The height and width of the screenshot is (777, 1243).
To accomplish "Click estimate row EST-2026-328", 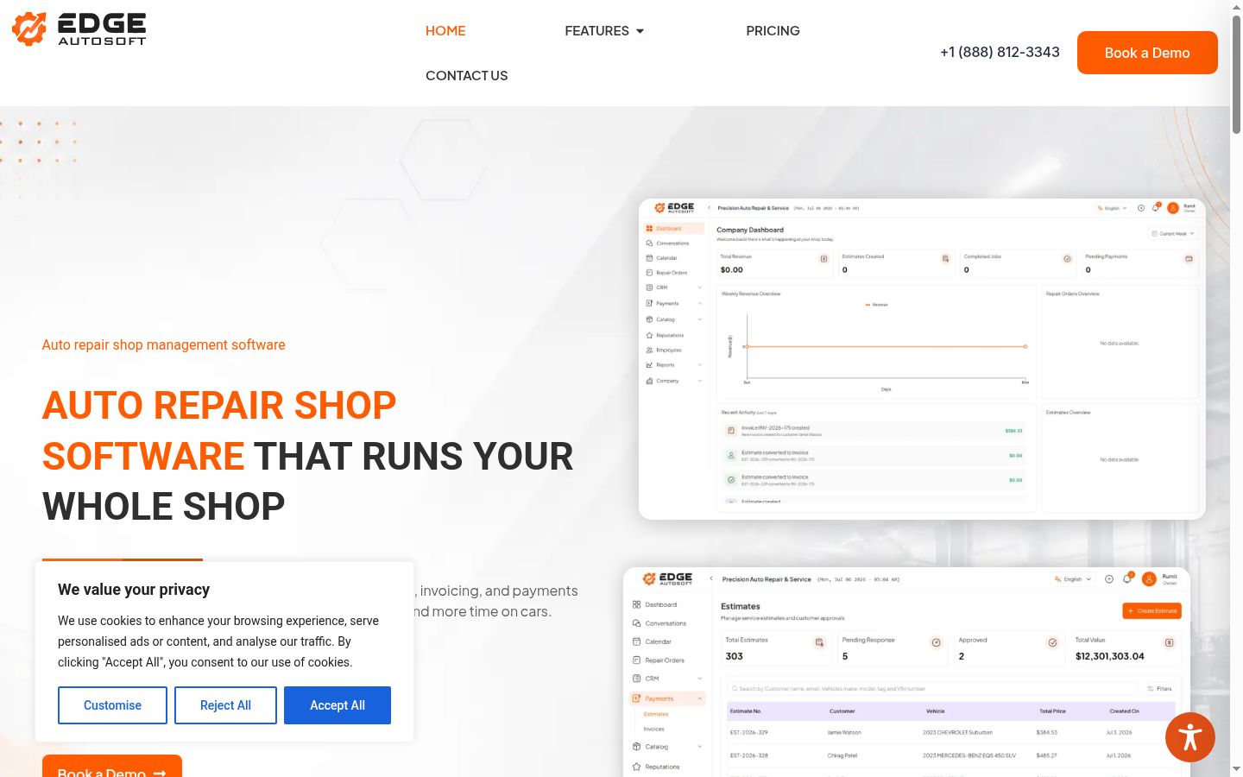I will tap(951, 755).
